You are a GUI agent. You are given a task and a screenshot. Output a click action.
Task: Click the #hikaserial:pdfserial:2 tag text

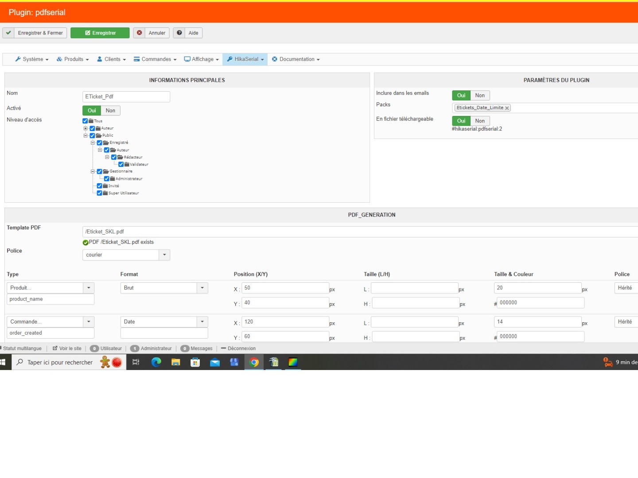point(477,129)
